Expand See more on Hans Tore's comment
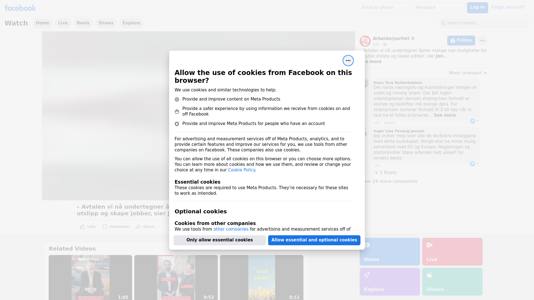 (445, 115)
